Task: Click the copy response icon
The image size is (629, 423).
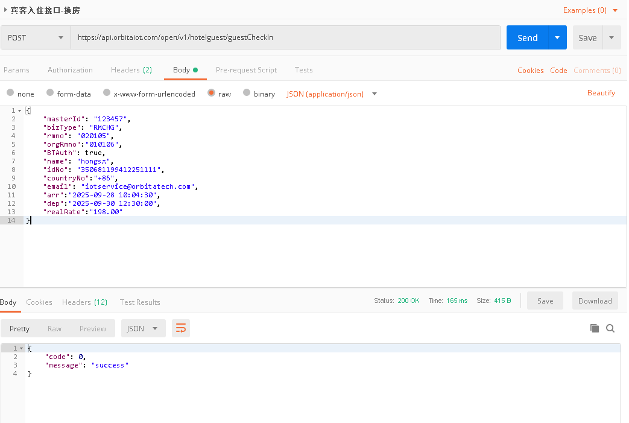Action: pos(595,328)
